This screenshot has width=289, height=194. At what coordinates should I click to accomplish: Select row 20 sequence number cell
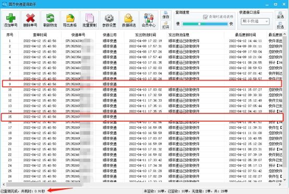[10, 144]
